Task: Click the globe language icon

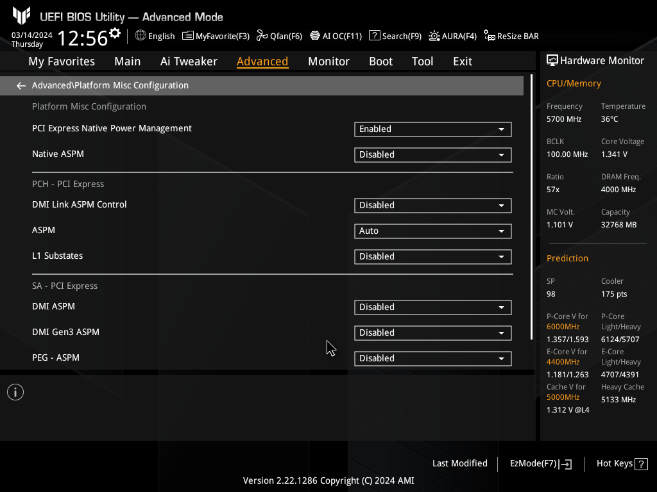Action: pos(141,36)
